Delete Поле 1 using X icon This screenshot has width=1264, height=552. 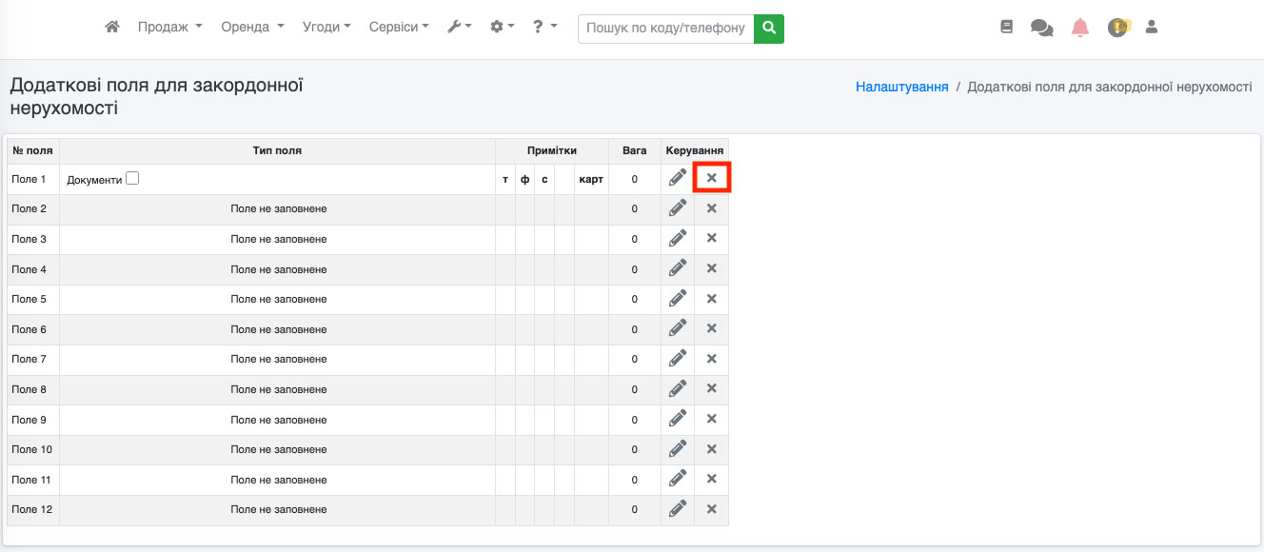pos(711,178)
